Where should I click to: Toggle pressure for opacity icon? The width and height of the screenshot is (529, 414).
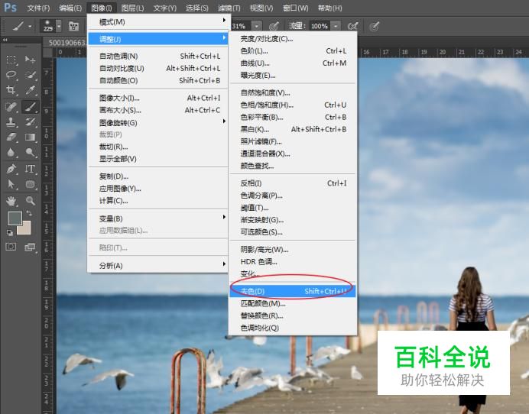pyautogui.click(x=274, y=26)
